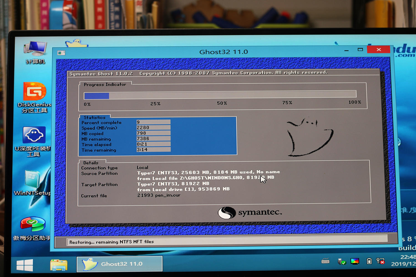Open the display settings tray icon
The height and width of the screenshot is (277, 416).
point(355,261)
